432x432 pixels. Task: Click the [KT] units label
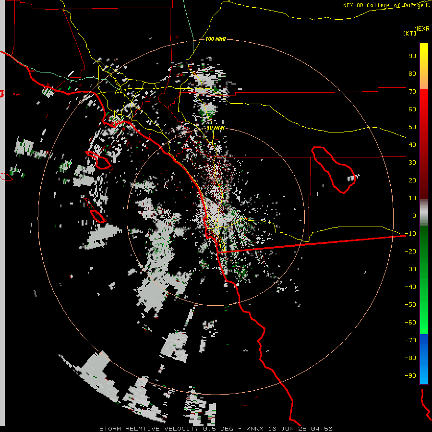410,33
